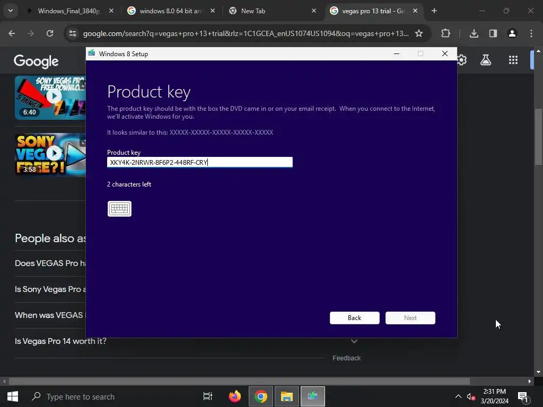Click Chrome's back navigation arrow
Image resolution: width=543 pixels, height=407 pixels.
coord(12,33)
